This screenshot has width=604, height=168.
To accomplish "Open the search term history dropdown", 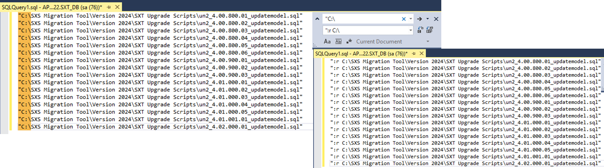I will (x=410, y=19).
